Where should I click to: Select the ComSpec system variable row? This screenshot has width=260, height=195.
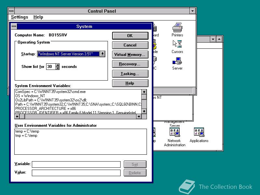pos(78,92)
